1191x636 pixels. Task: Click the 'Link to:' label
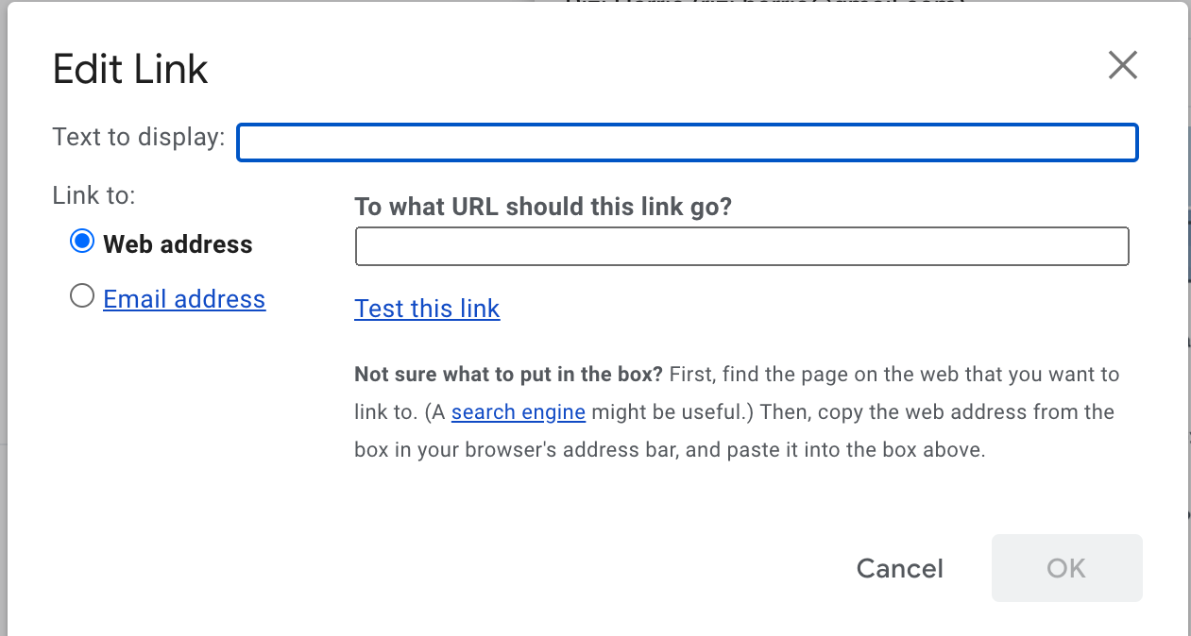(x=94, y=195)
